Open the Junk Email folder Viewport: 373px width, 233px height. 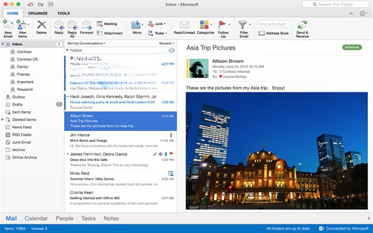tap(32, 142)
